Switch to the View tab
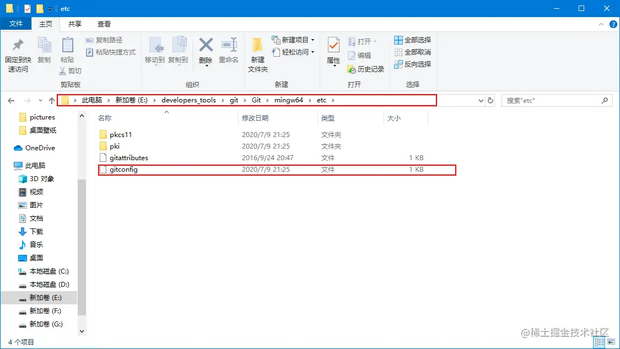The image size is (620, 349). (104, 24)
